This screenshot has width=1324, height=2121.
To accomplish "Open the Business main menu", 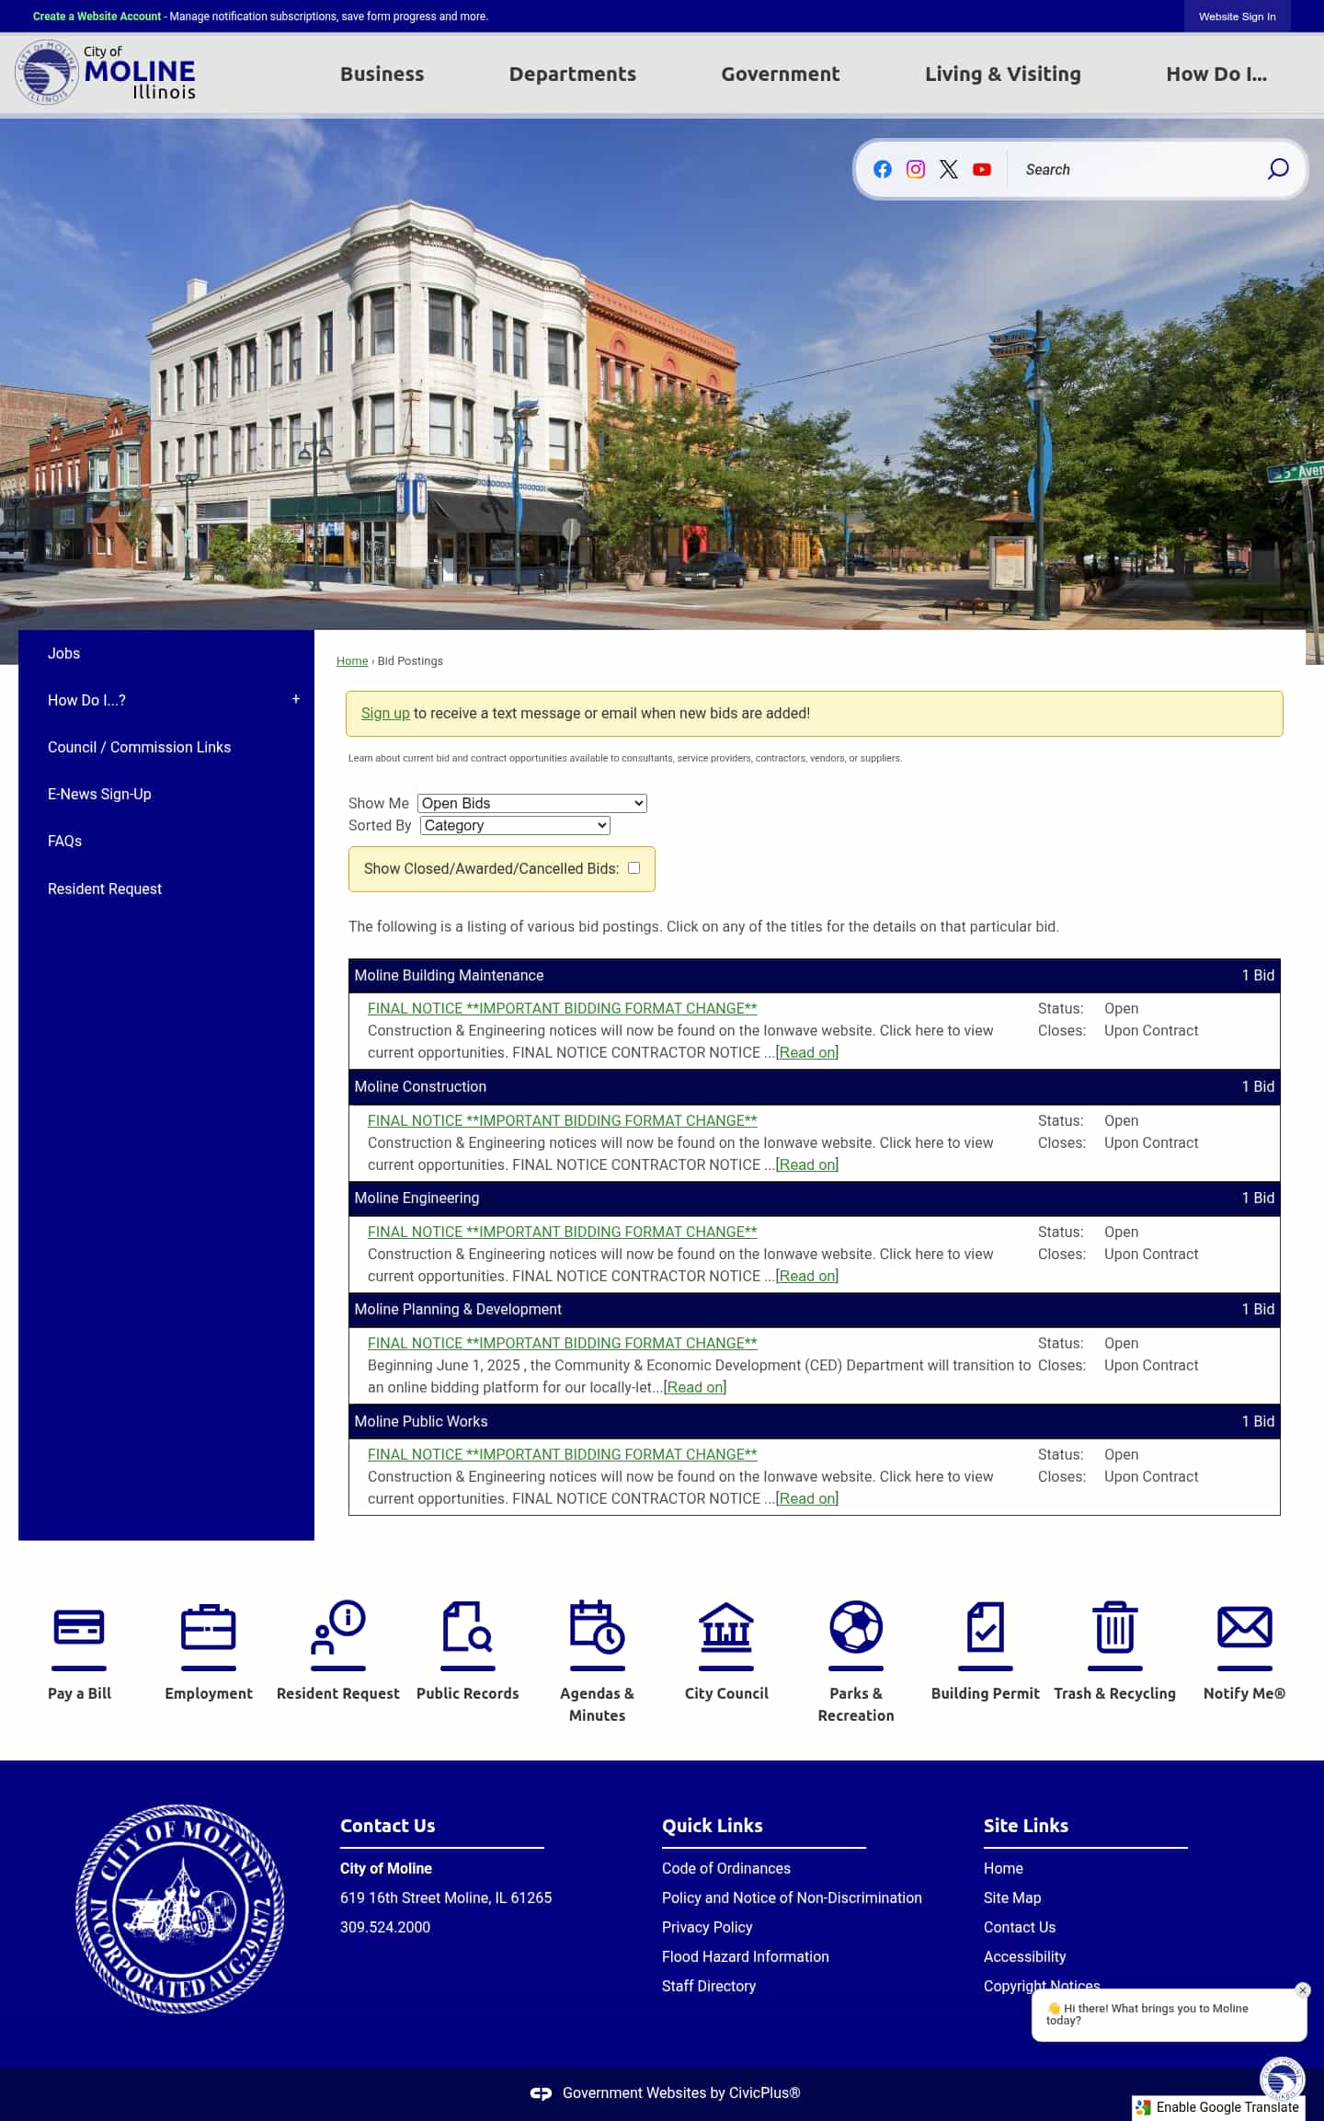I will [382, 74].
